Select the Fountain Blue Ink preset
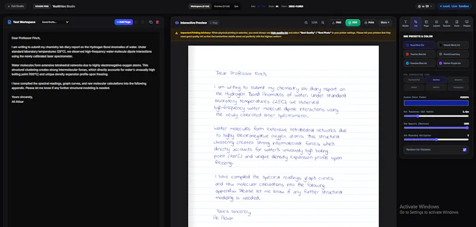The width and height of the screenshot is (476, 227). click(x=419, y=64)
